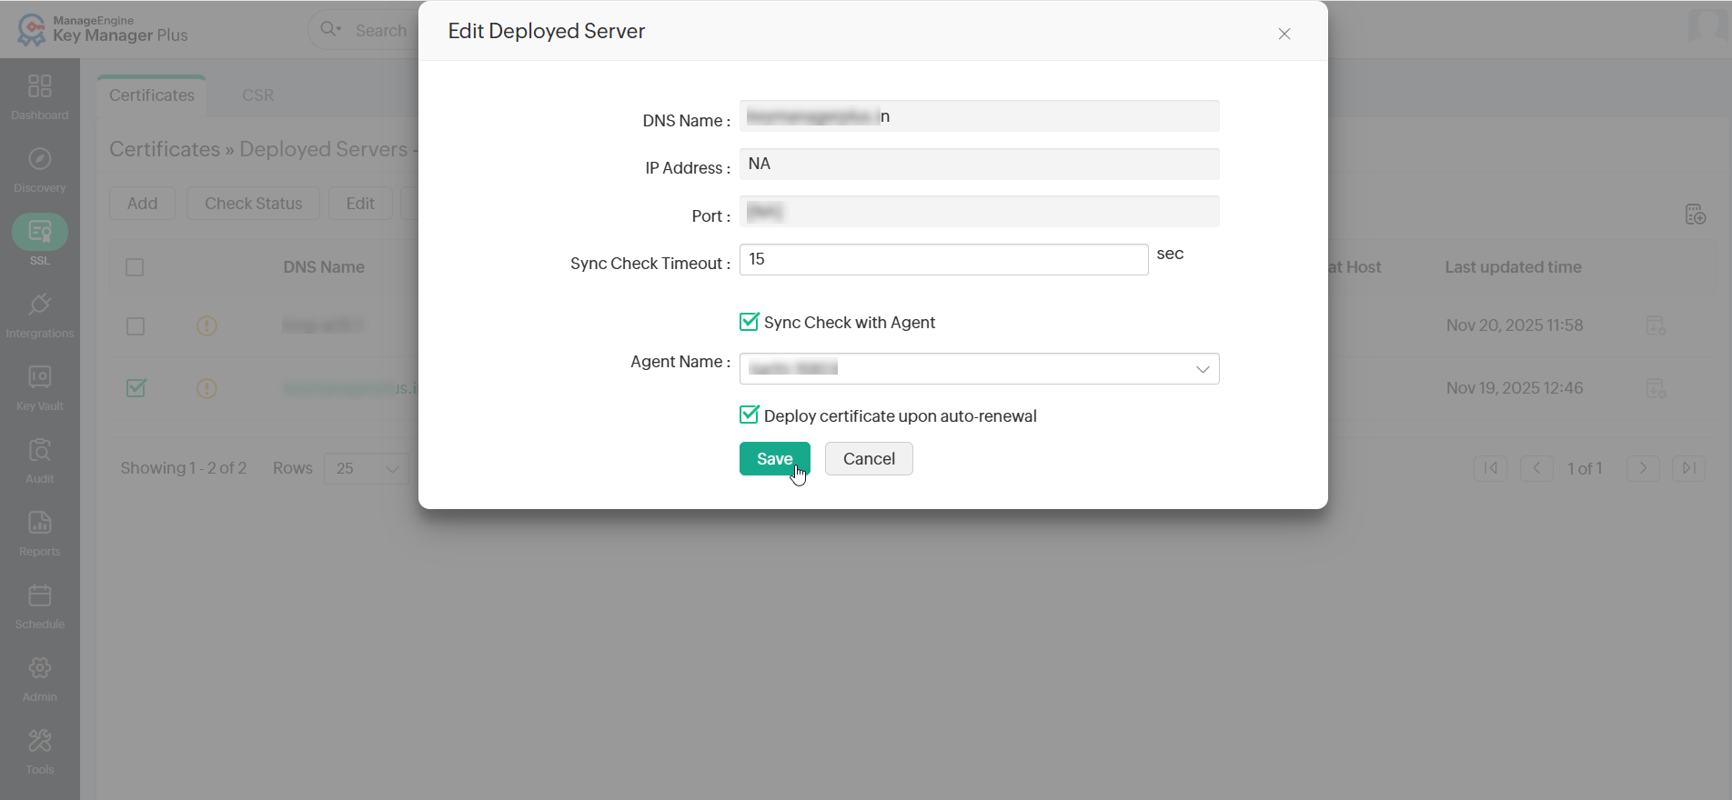Click the Sync Check Timeout field
The image size is (1732, 800).
tap(943, 260)
